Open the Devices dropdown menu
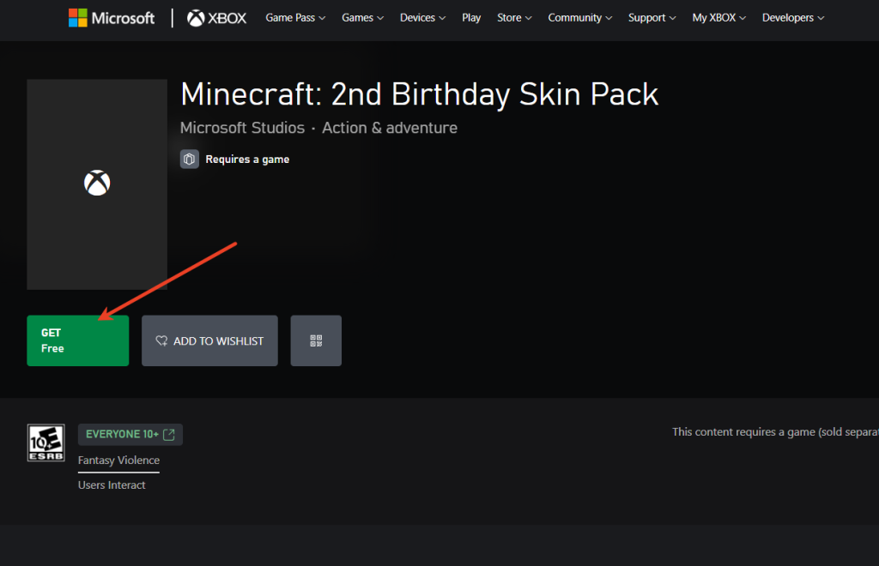 pyautogui.click(x=422, y=18)
